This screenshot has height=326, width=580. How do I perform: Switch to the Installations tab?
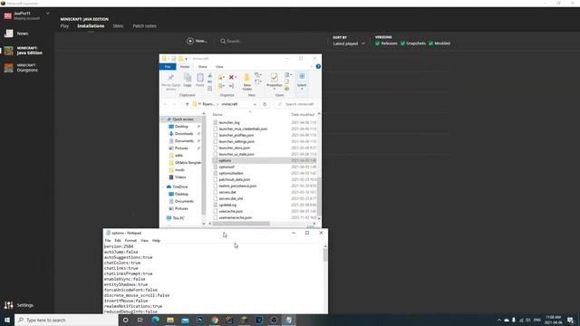[x=91, y=26]
